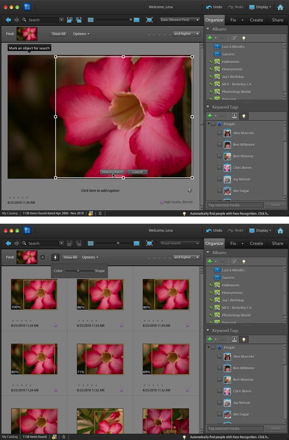The image size is (289, 440).
Task: Open thumbnail showing 100% match
Action: pyautogui.click(x=34, y=294)
